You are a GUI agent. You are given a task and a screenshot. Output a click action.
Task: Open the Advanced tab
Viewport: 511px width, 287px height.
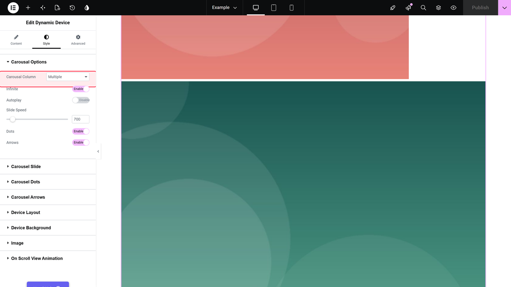78,40
